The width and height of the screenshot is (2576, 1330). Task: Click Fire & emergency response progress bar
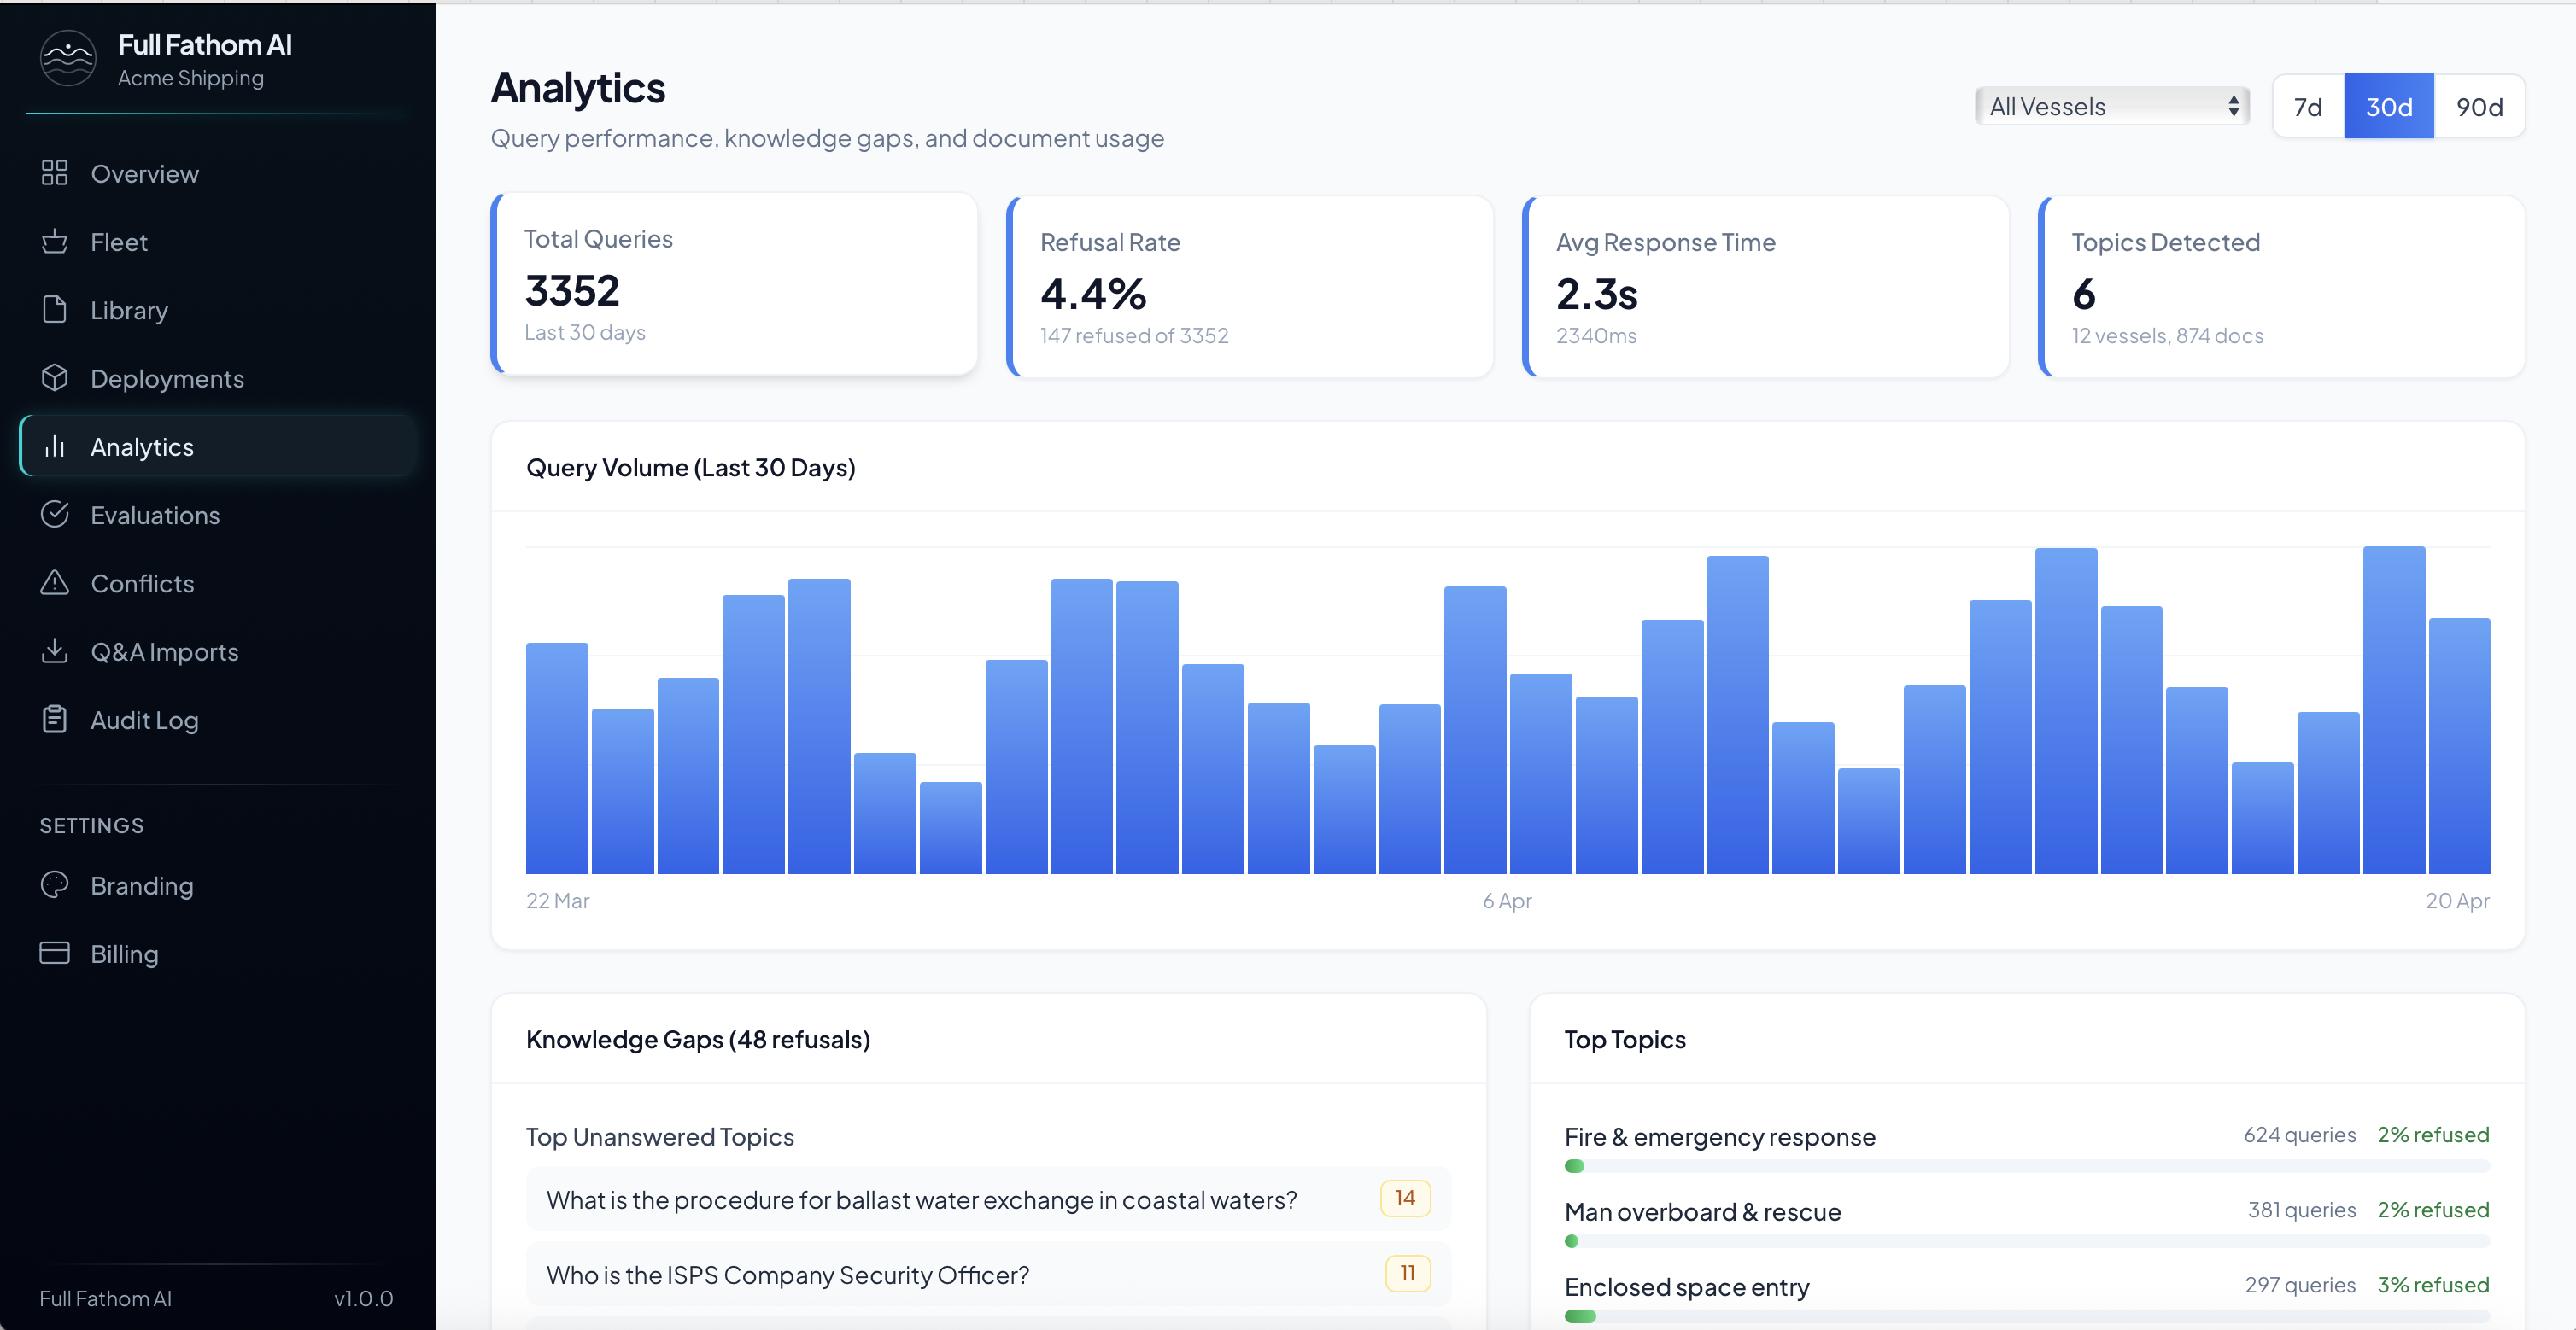coord(2027,1166)
